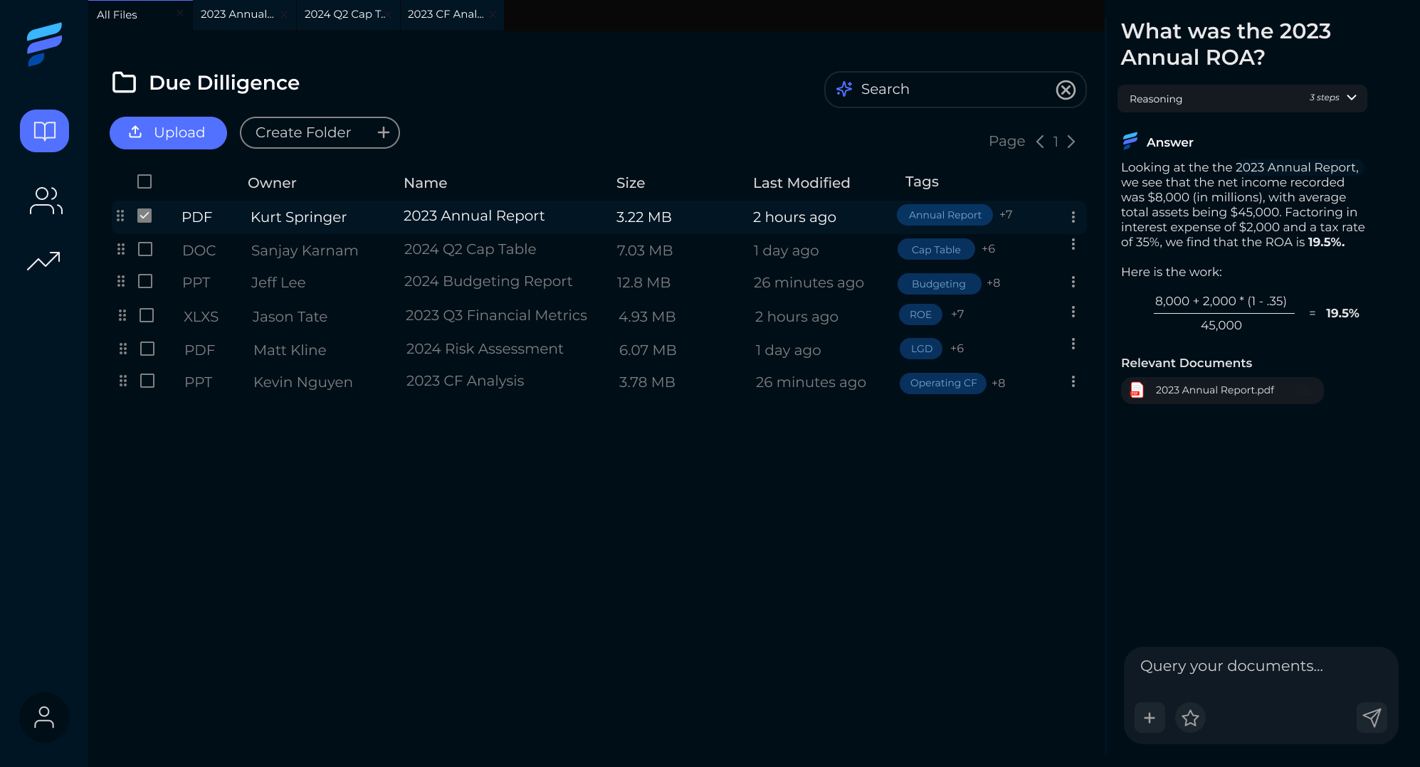
Task: Expand +6 more tags on Cap Table row
Action: (x=989, y=249)
